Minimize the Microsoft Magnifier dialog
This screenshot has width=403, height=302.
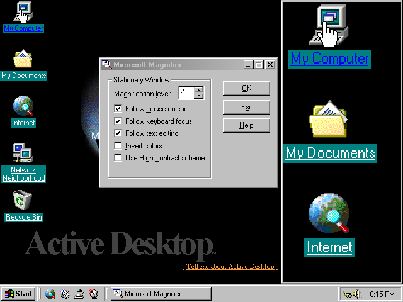click(x=248, y=65)
